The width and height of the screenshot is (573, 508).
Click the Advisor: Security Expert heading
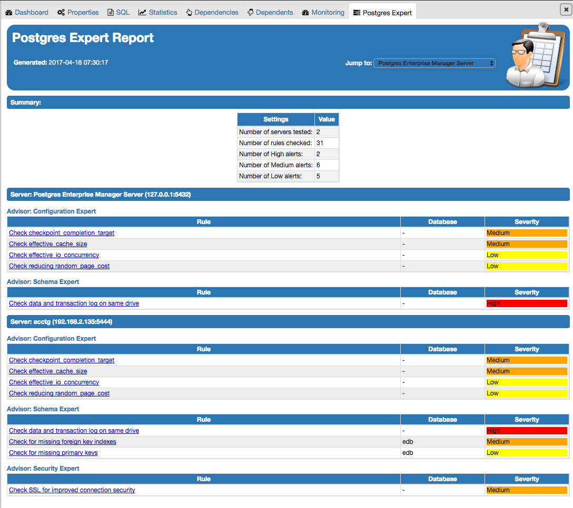[x=43, y=468]
